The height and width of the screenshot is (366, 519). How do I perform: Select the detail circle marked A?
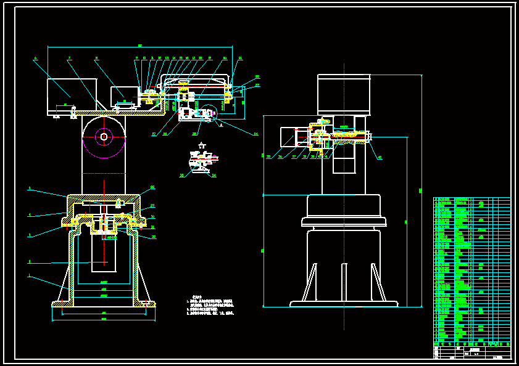209,113
